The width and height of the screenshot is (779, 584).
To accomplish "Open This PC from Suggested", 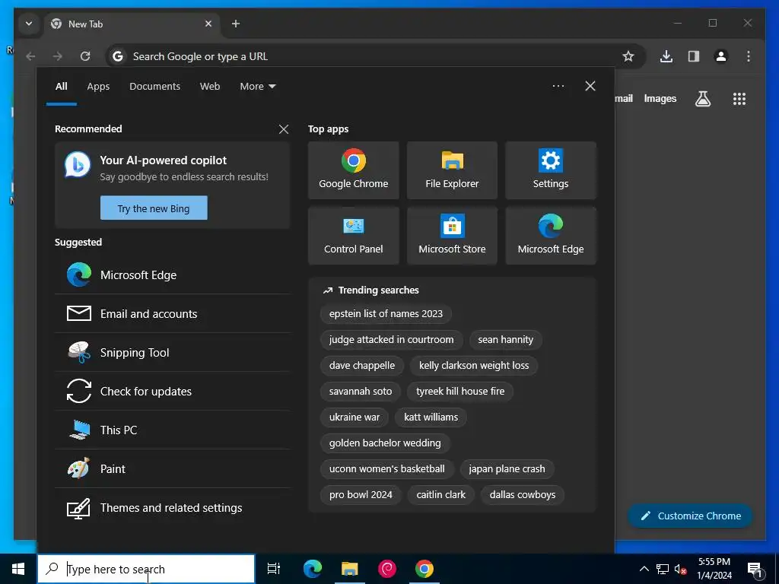I will pyautogui.click(x=173, y=430).
